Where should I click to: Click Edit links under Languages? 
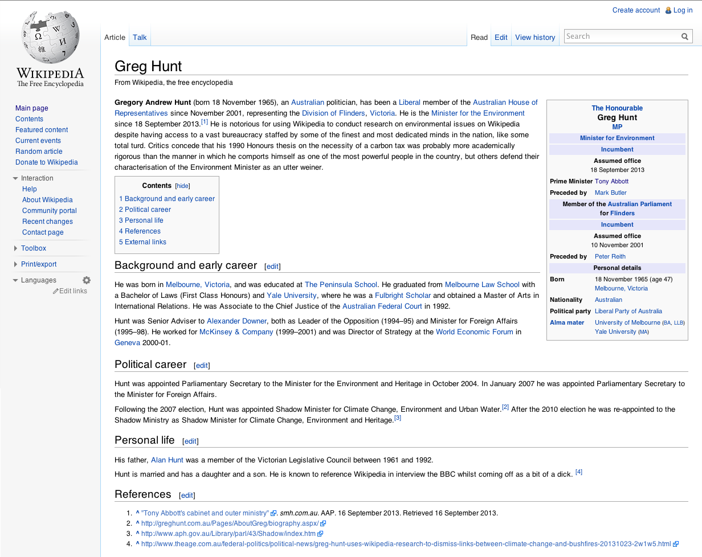tap(74, 291)
